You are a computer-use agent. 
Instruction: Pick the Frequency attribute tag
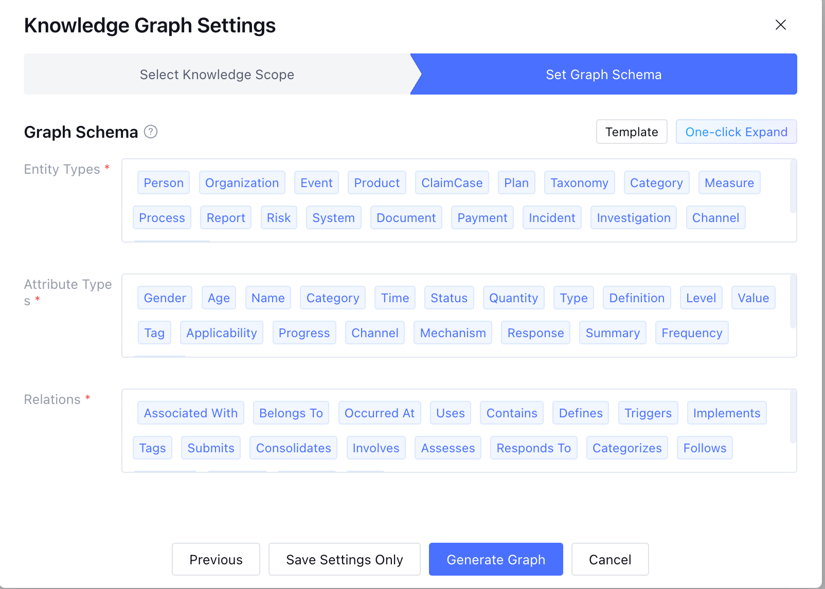(x=692, y=333)
